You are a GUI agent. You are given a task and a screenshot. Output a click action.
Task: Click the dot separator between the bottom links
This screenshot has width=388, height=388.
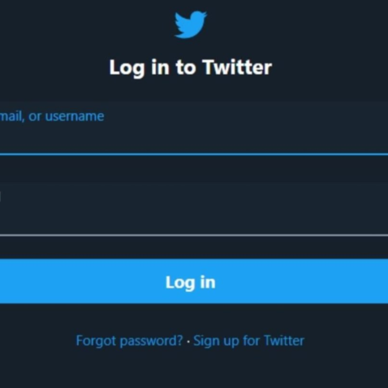tap(188, 341)
